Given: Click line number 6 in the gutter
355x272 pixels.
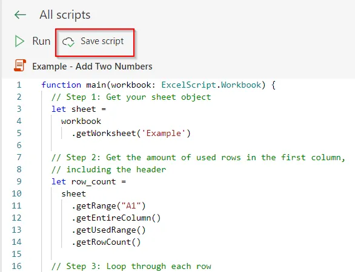Looking at the screenshot, I should pyautogui.click(x=19, y=145).
